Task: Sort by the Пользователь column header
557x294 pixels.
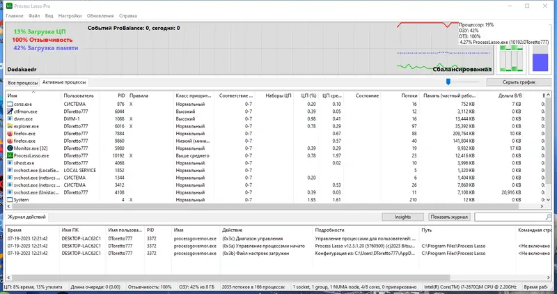Action: (81, 95)
